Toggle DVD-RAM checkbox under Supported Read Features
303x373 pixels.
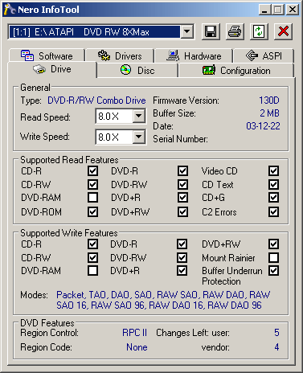tap(92, 198)
